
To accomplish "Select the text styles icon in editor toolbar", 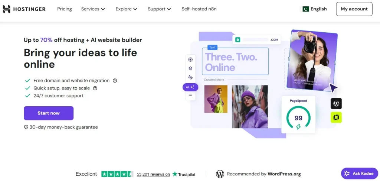I will 190,77.
